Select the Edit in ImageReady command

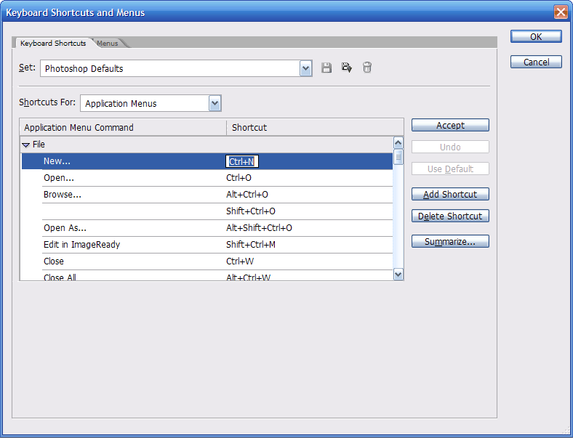point(81,245)
